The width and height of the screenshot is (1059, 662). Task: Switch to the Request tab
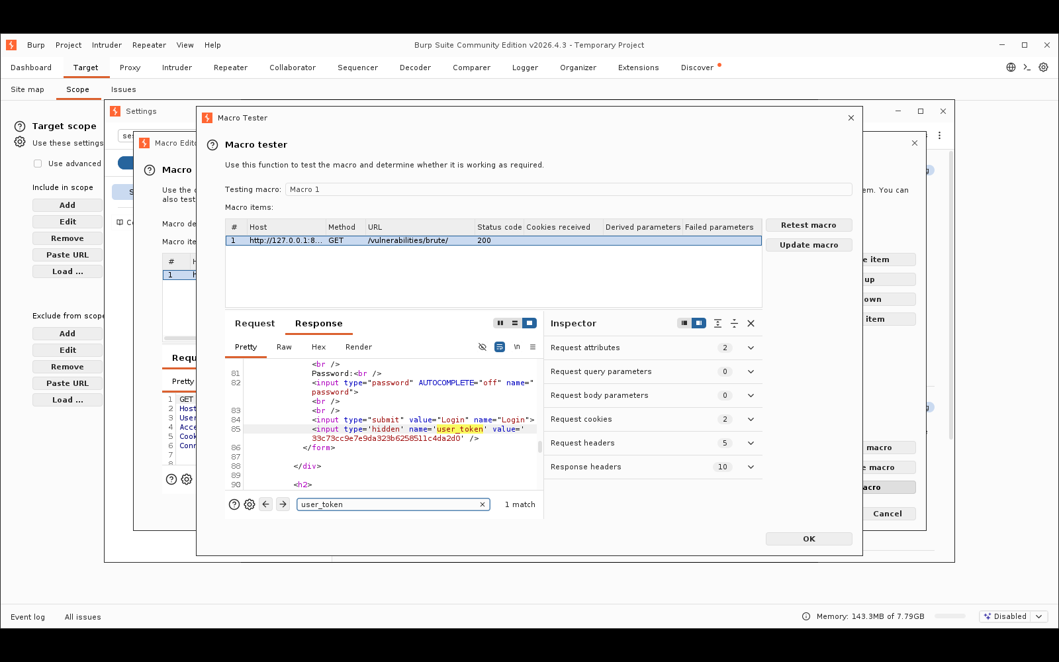255,324
